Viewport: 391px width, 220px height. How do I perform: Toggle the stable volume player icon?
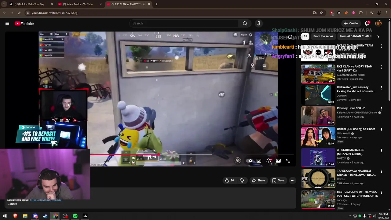pyautogui.click(x=238, y=161)
